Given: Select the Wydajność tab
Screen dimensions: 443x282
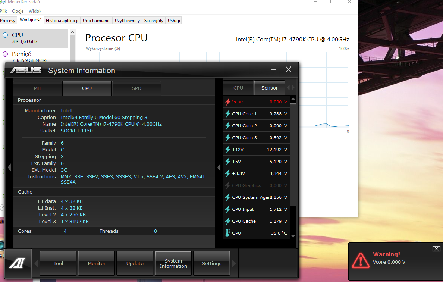Looking at the screenshot, I should (31, 20).
